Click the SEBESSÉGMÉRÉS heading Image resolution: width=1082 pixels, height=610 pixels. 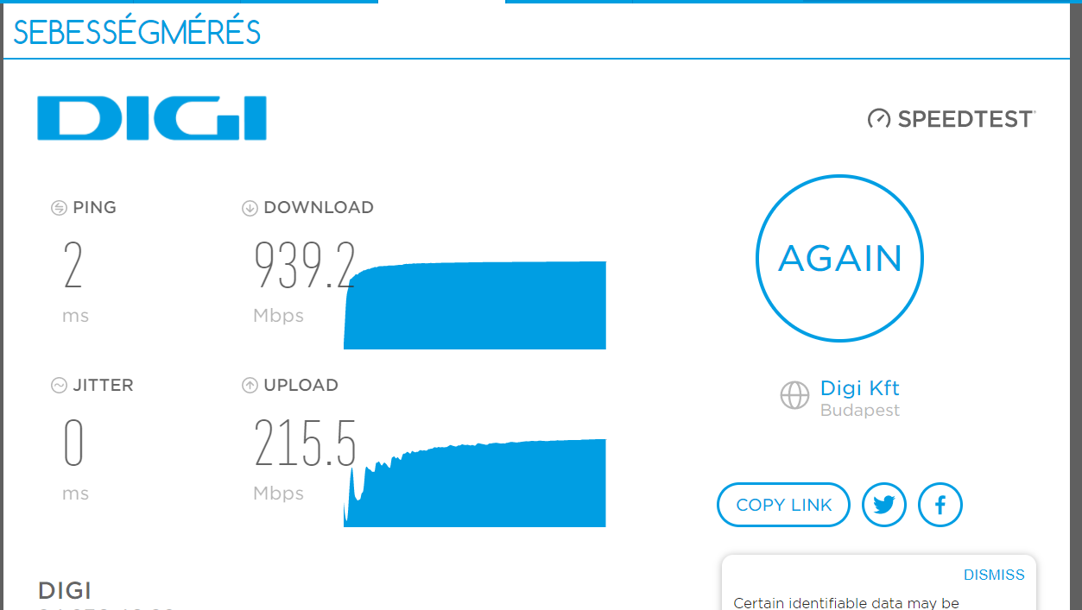coord(136,32)
